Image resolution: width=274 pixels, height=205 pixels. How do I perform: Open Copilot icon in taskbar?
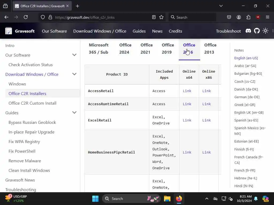(265, 199)
